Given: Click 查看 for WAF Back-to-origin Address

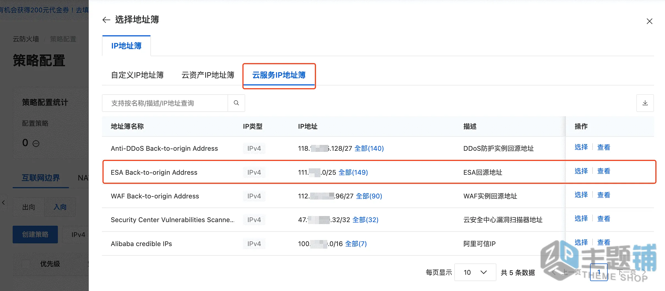Looking at the screenshot, I should click(x=604, y=195).
